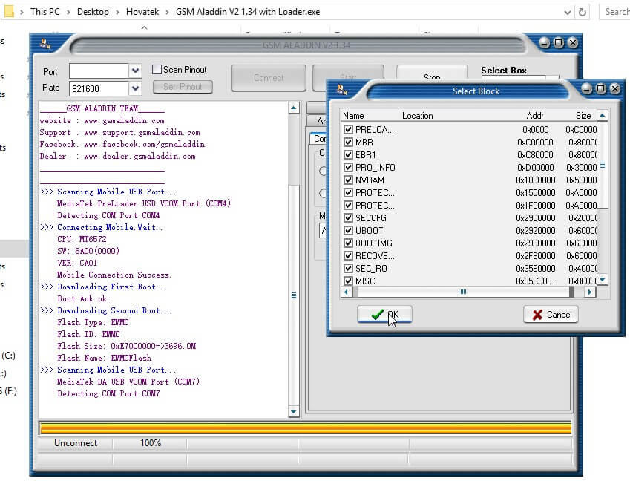Click log panel scroll down arrow

click(x=294, y=411)
